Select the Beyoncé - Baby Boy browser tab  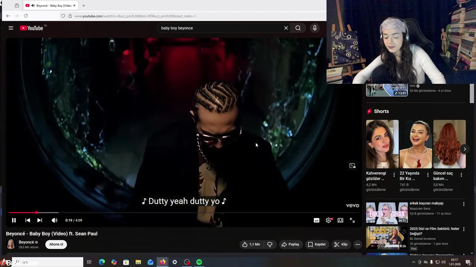coord(51,6)
